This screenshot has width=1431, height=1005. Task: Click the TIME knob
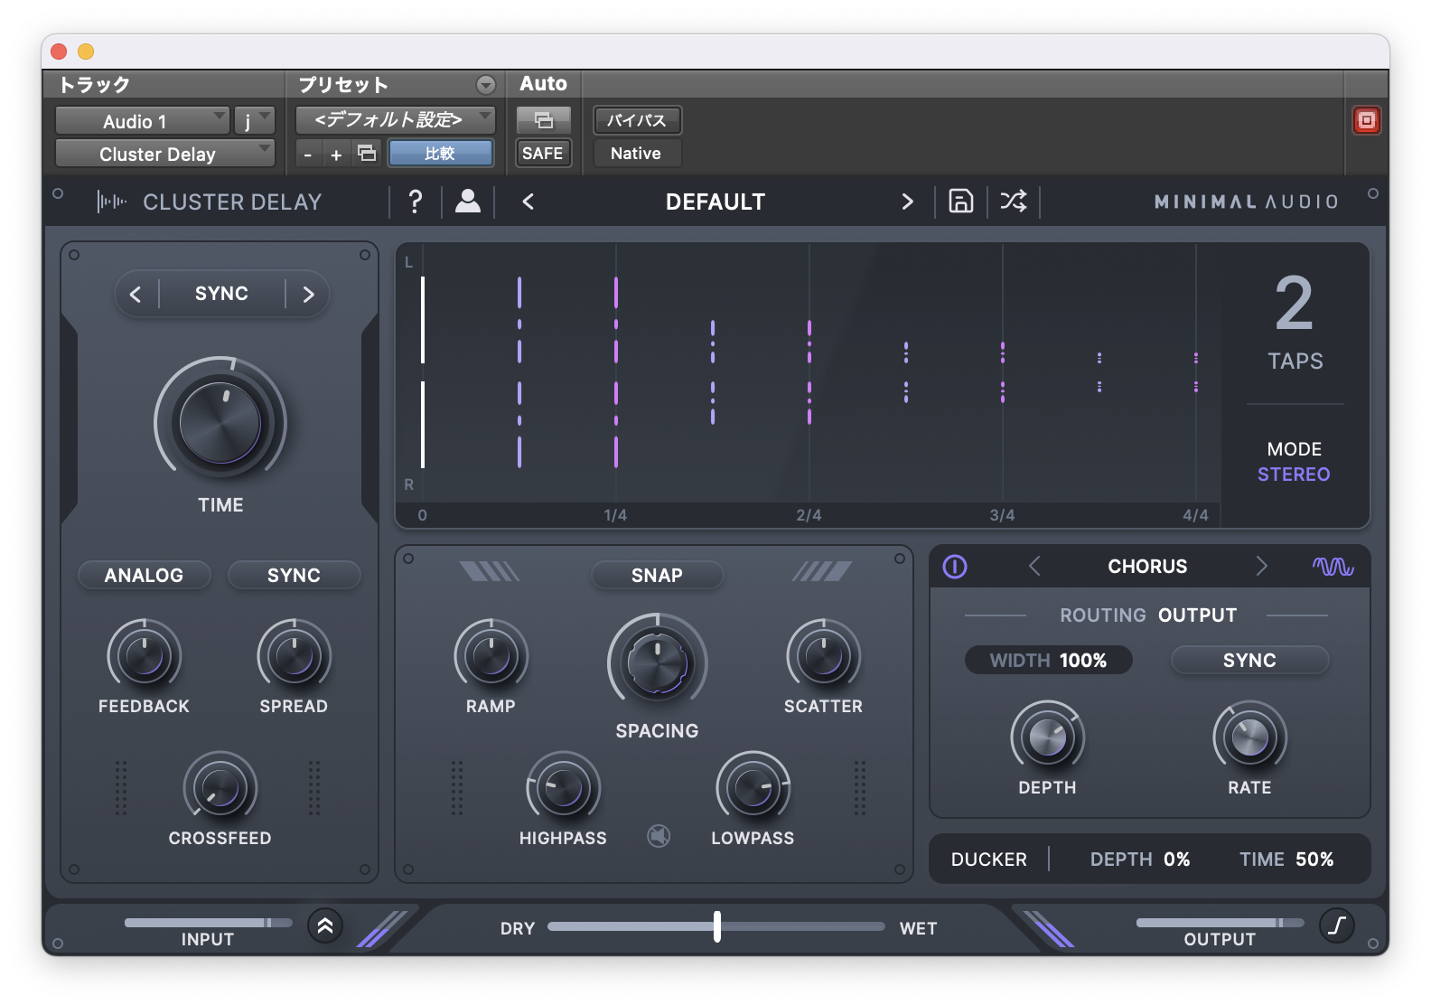tap(220, 422)
